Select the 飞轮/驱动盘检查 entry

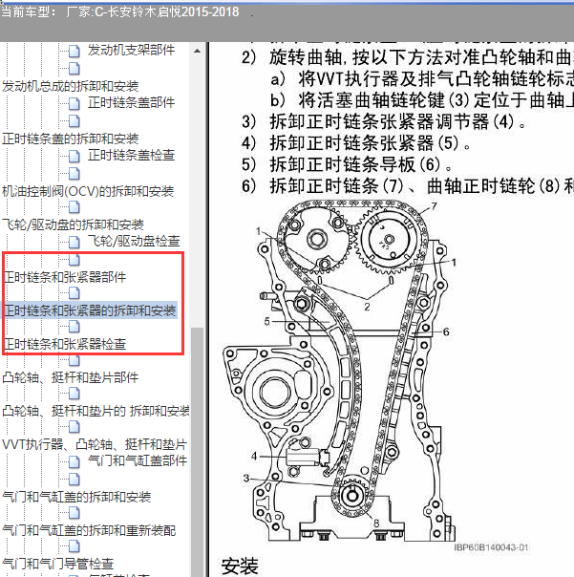coord(134,242)
